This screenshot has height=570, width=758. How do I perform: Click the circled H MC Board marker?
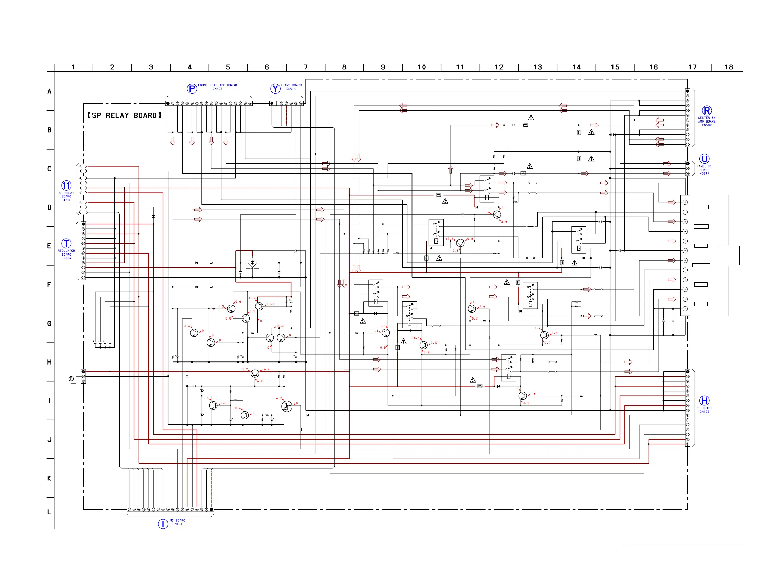click(704, 400)
